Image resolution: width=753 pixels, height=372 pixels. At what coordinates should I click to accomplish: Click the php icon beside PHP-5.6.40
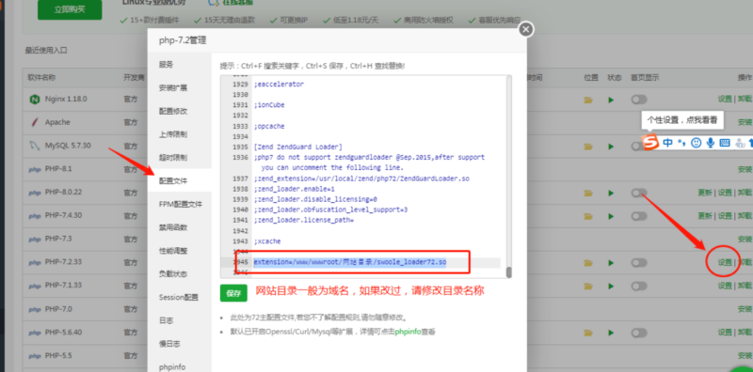coord(34,333)
